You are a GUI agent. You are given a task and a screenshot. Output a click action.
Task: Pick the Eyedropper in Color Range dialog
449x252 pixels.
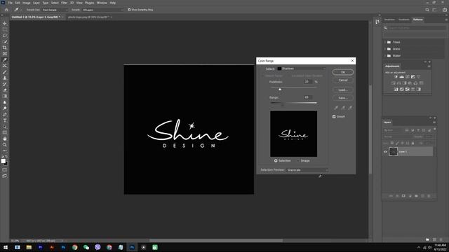point(336,108)
